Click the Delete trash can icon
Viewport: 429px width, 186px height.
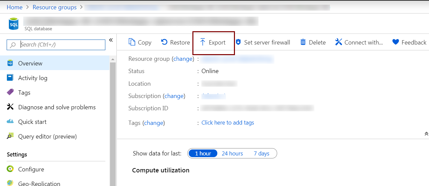point(303,42)
